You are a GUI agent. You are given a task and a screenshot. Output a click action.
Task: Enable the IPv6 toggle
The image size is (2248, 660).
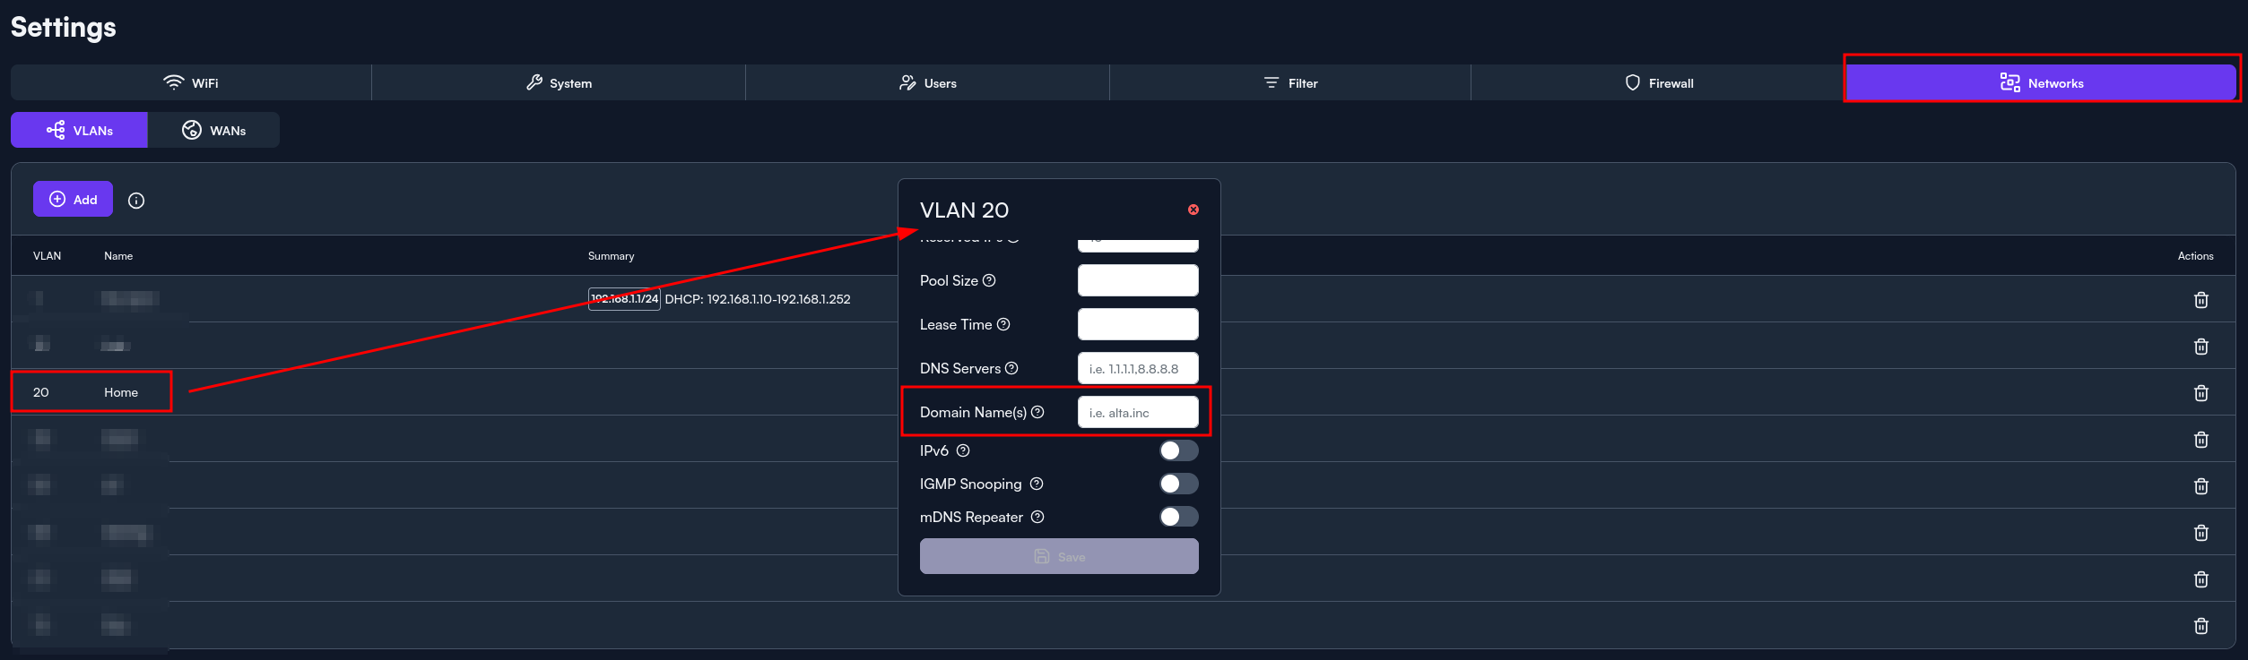pyautogui.click(x=1178, y=450)
